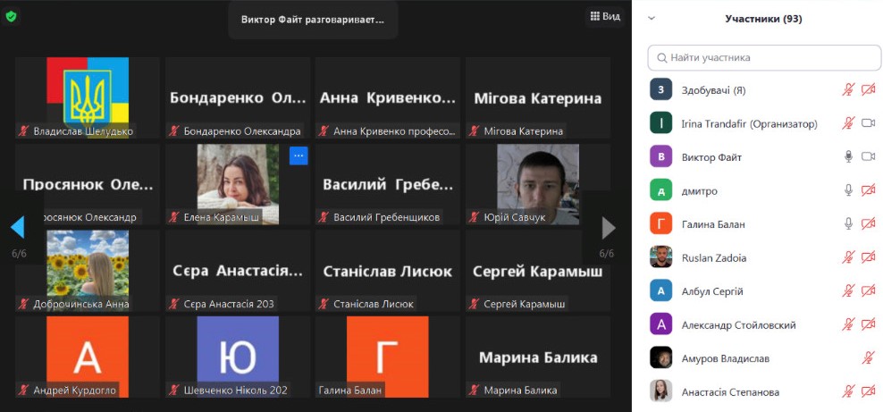Toggle the camera icon for Irina Trandafir

(867, 123)
